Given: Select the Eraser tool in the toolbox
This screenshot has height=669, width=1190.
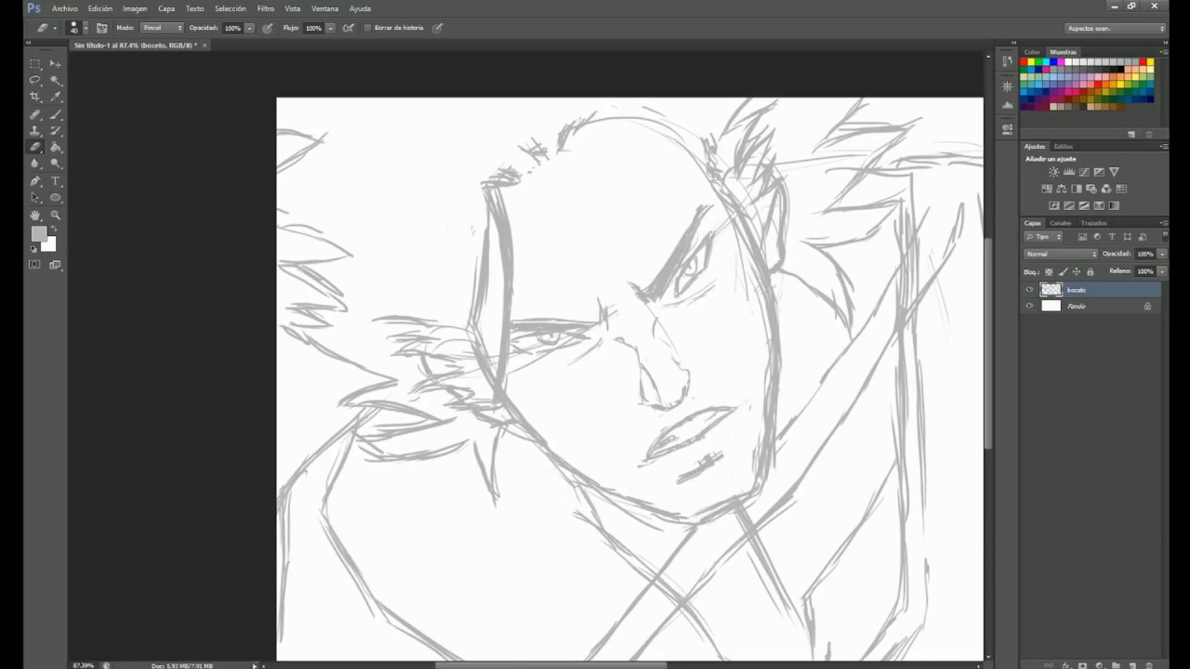Looking at the screenshot, I should point(35,147).
